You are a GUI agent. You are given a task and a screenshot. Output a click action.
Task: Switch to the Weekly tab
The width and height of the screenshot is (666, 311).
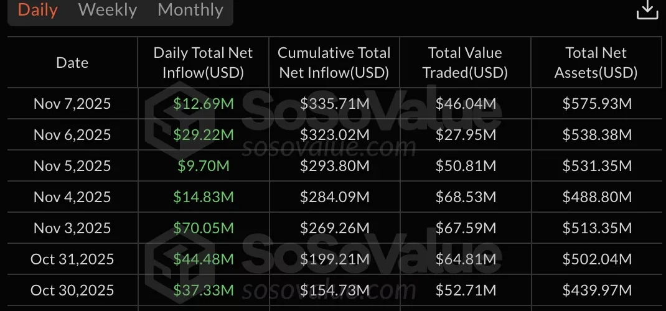[x=108, y=10]
